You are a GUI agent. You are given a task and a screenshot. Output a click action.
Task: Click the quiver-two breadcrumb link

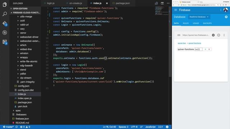182,43
